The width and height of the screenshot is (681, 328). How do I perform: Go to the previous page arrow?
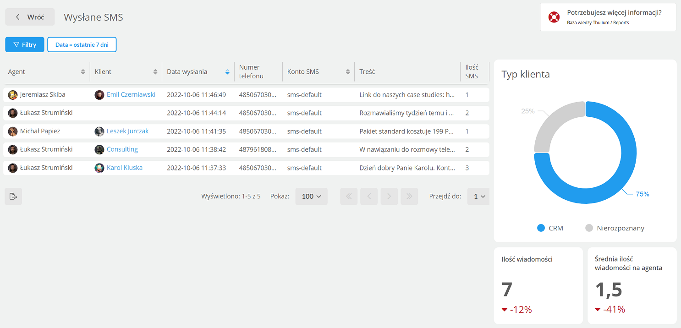tap(369, 197)
